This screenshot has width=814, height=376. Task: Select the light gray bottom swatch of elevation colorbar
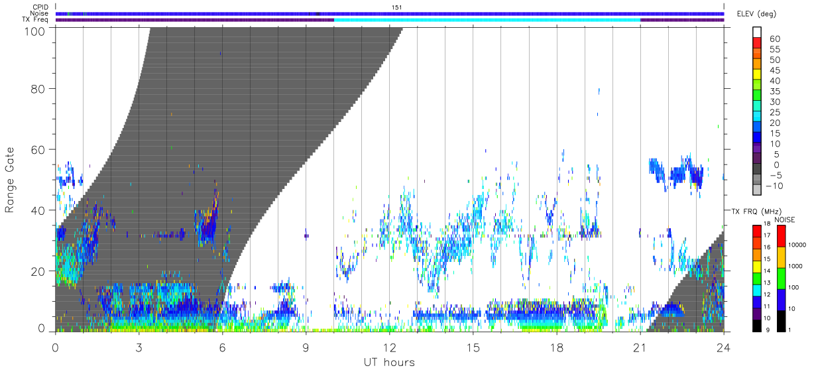(758, 191)
